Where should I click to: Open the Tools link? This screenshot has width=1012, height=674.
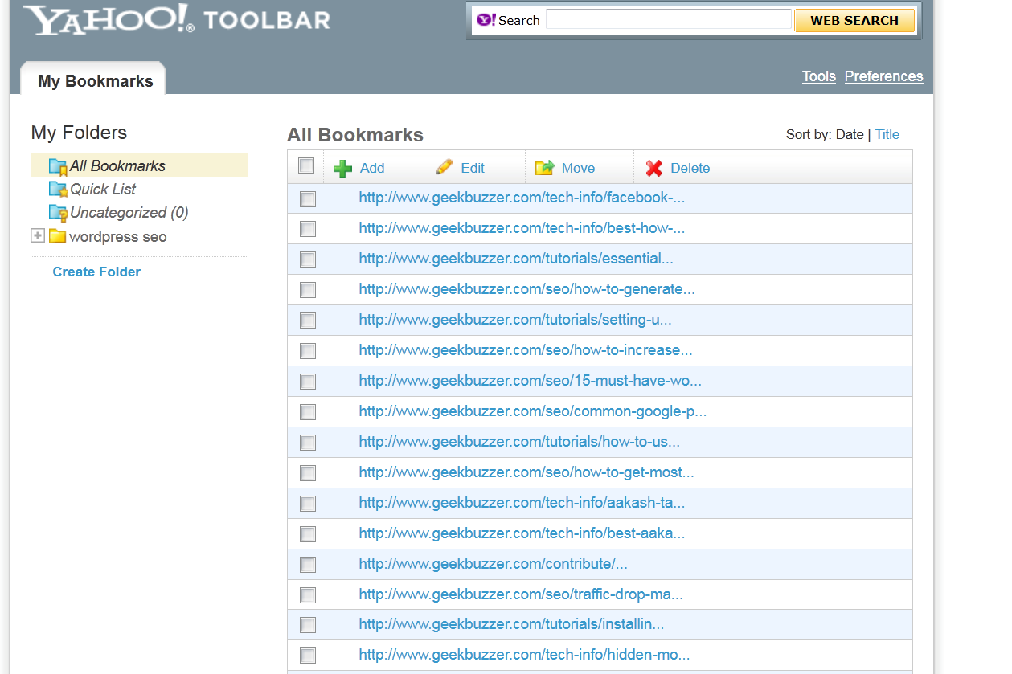click(819, 76)
